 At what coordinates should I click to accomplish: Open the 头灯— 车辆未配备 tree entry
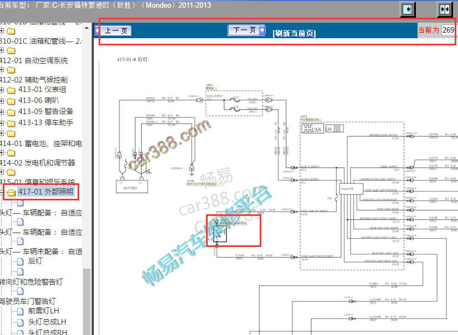pyautogui.click(x=41, y=251)
